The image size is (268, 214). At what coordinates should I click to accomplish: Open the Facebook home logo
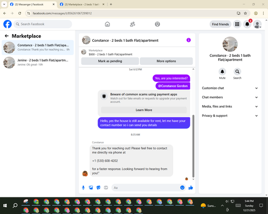[x=8, y=24]
